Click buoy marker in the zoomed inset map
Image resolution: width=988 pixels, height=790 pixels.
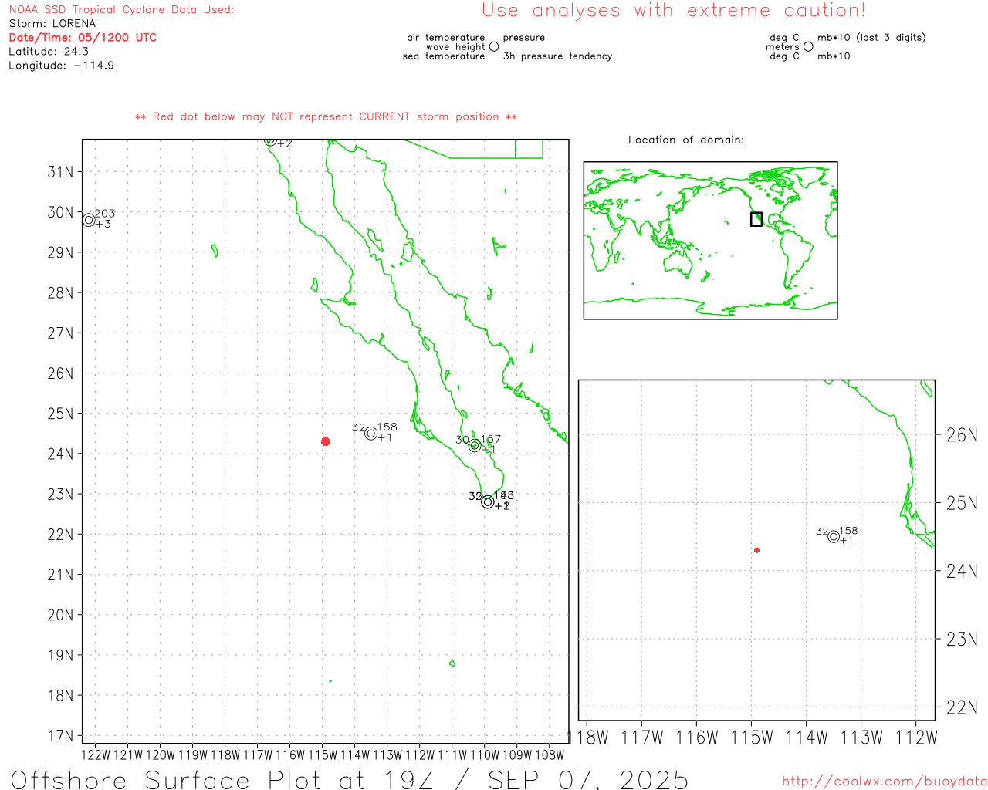tap(834, 537)
